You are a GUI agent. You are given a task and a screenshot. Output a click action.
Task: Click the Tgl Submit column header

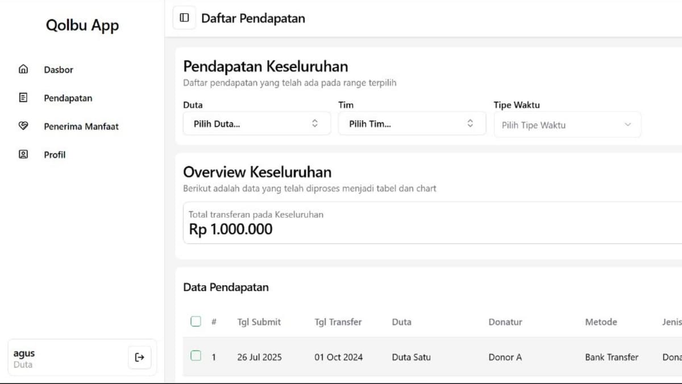[x=259, y=322]
